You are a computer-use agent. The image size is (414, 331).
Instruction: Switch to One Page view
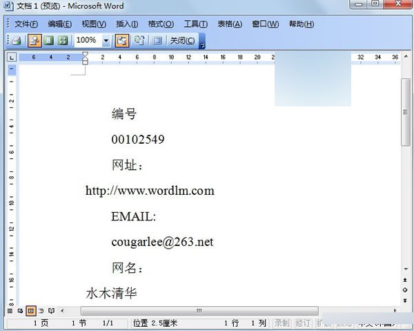48,41
